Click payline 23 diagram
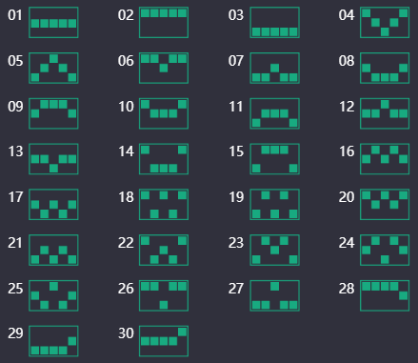The width and height of the screenshot is (418, 363). click(x=275, y=251)
